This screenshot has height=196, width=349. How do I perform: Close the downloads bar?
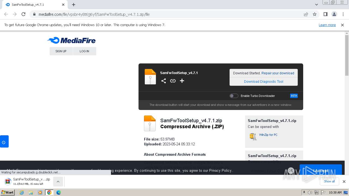pyautogui.click(x=344, y=182)
